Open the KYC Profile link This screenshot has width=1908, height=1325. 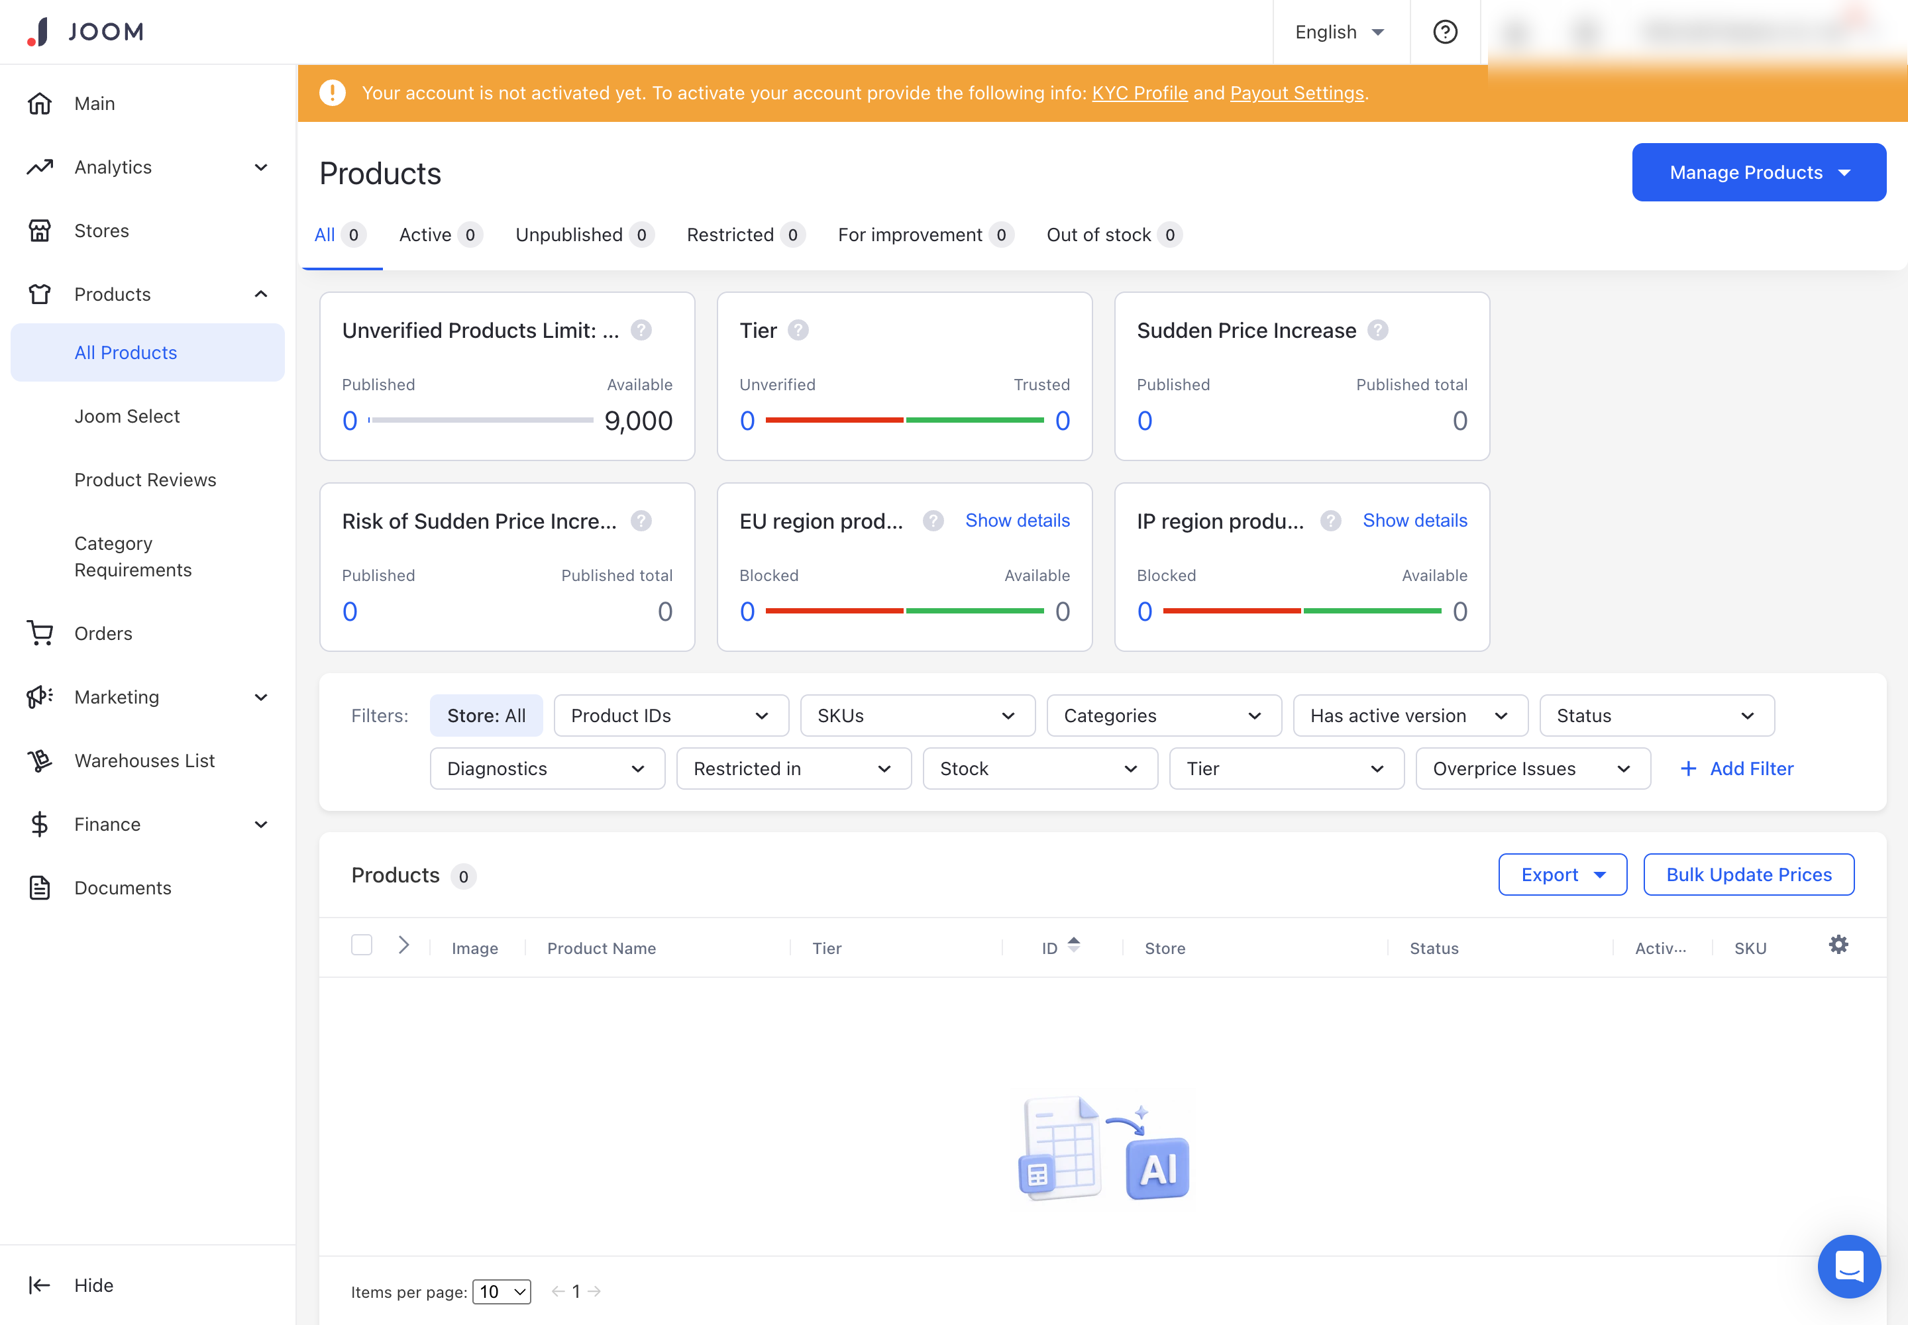[x=1139, y=93]
